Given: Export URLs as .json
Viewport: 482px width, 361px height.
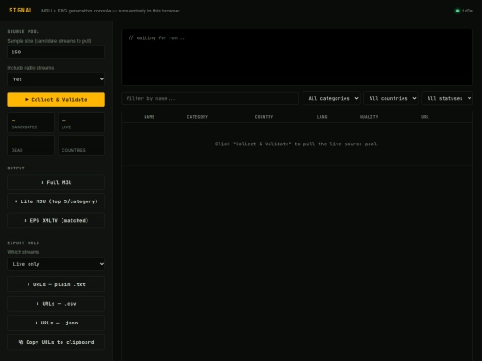Looking at the screenshot, I should 56,323.
